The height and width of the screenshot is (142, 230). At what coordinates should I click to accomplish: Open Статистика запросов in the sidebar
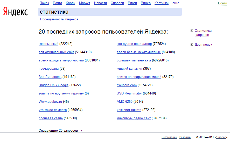(203, 33)
